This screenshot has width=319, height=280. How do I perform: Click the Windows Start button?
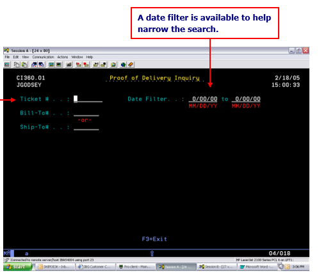[18, 267]
